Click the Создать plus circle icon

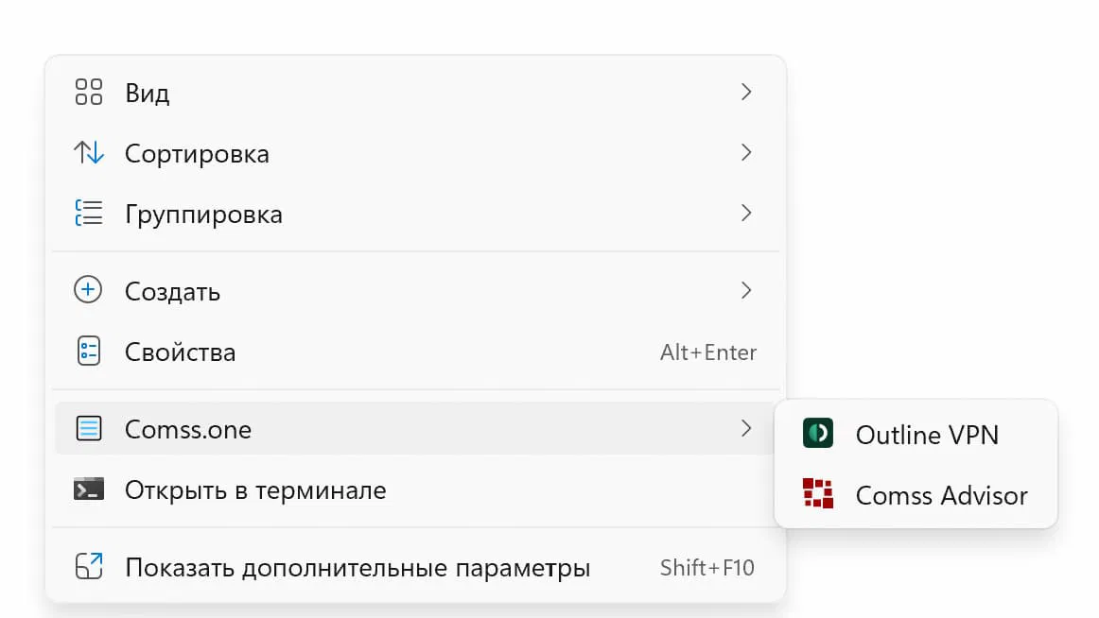coord(88,290)
